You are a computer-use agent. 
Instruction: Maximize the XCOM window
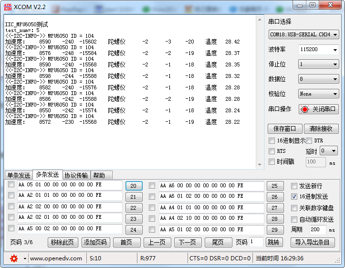coord(313,5)
